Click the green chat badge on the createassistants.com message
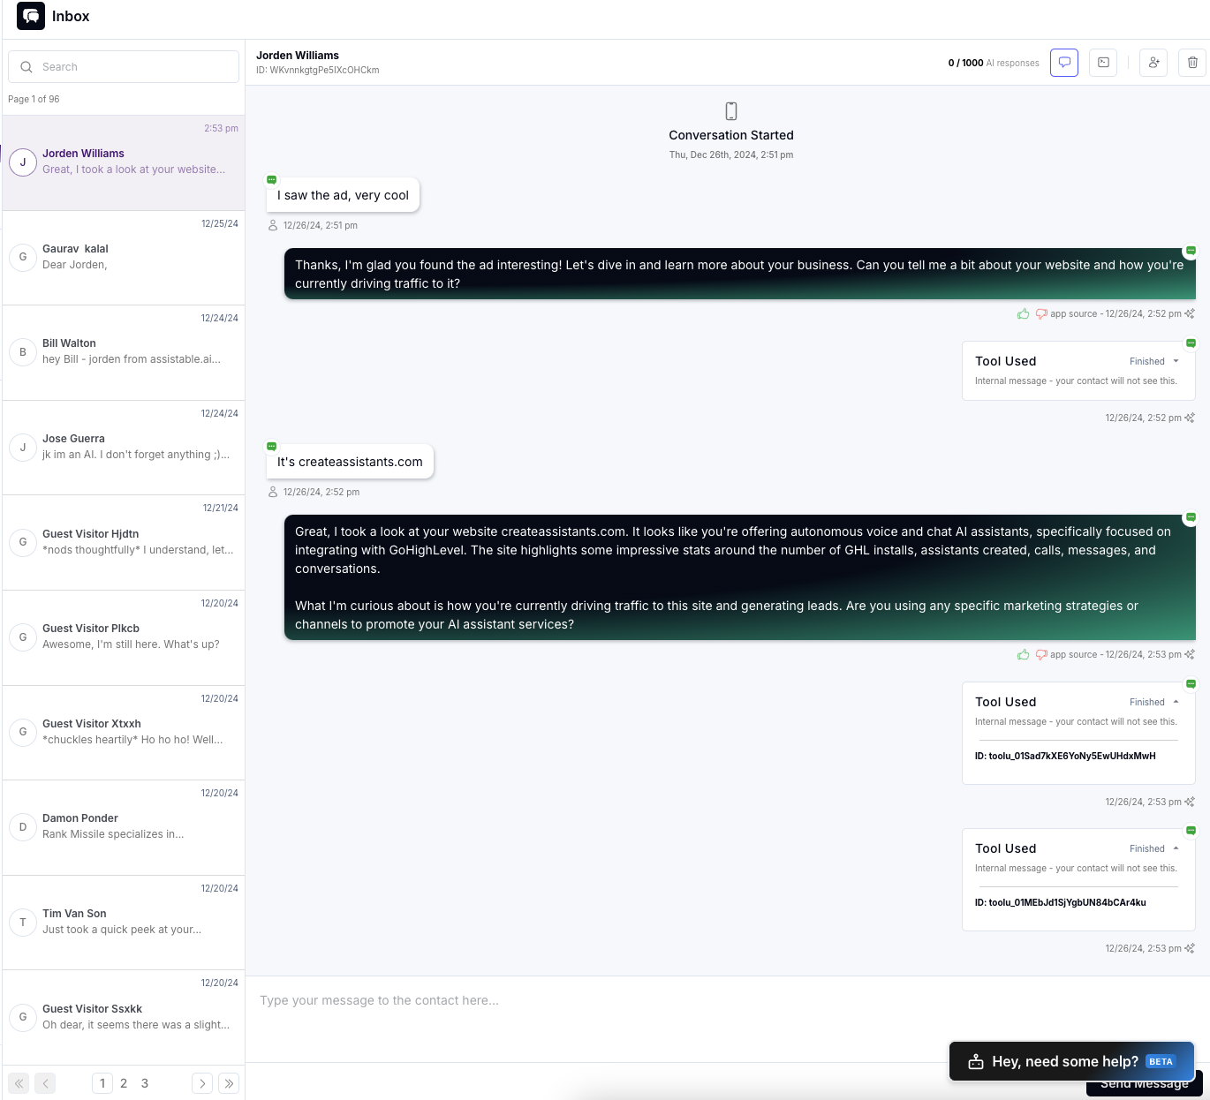The height and width of the screenshot is (1100, 1210). tap(271, 446)
